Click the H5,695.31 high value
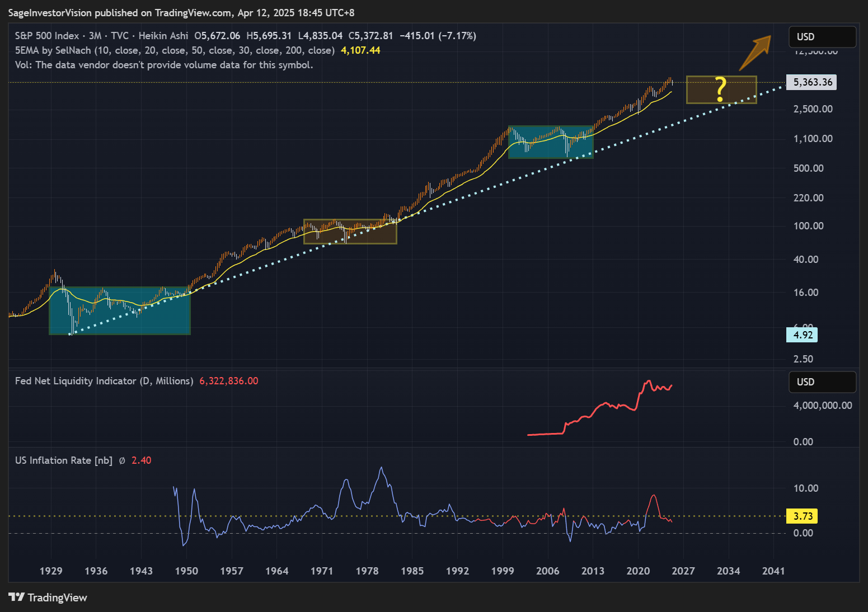 point(269,36)
